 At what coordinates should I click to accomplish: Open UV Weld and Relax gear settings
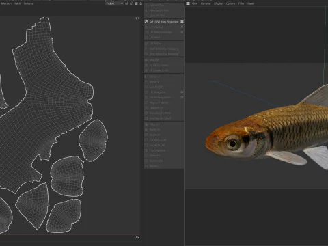182,32
